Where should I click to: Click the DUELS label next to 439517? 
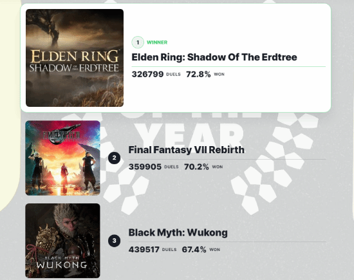pyautogui.click(x=169, y=250)
